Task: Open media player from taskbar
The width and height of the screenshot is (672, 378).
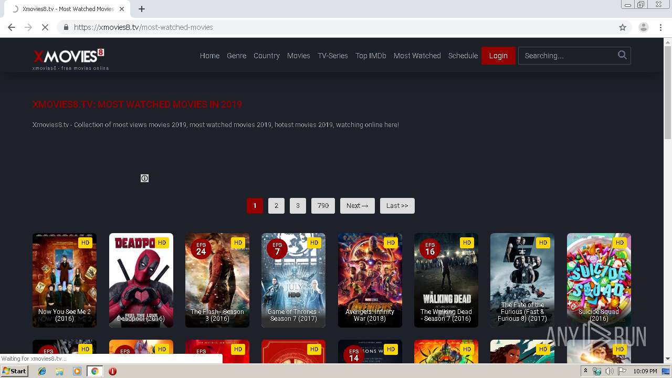Action: [77, 371]
